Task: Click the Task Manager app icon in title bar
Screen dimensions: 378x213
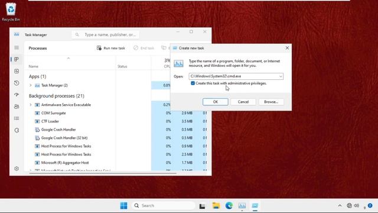Action: tap(17, 34)
